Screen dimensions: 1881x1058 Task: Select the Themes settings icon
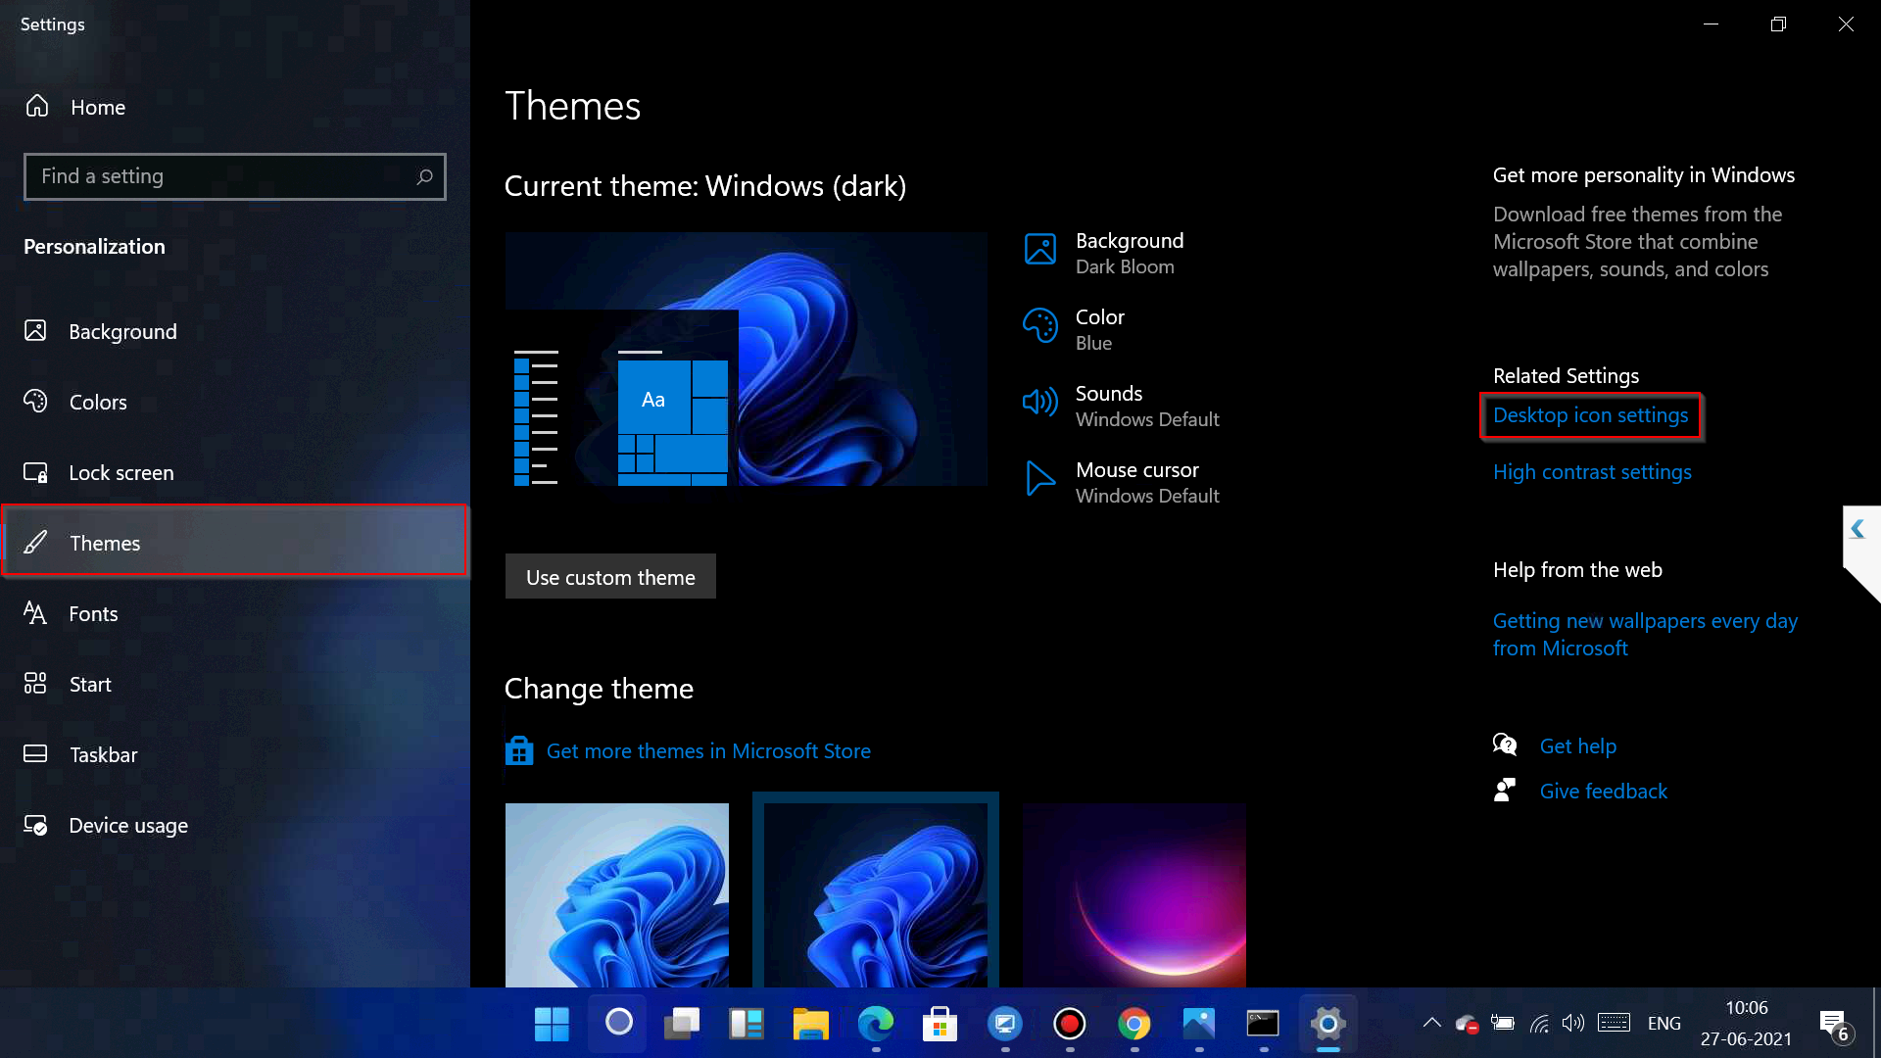pyautogui.click(x=36, y=543)
